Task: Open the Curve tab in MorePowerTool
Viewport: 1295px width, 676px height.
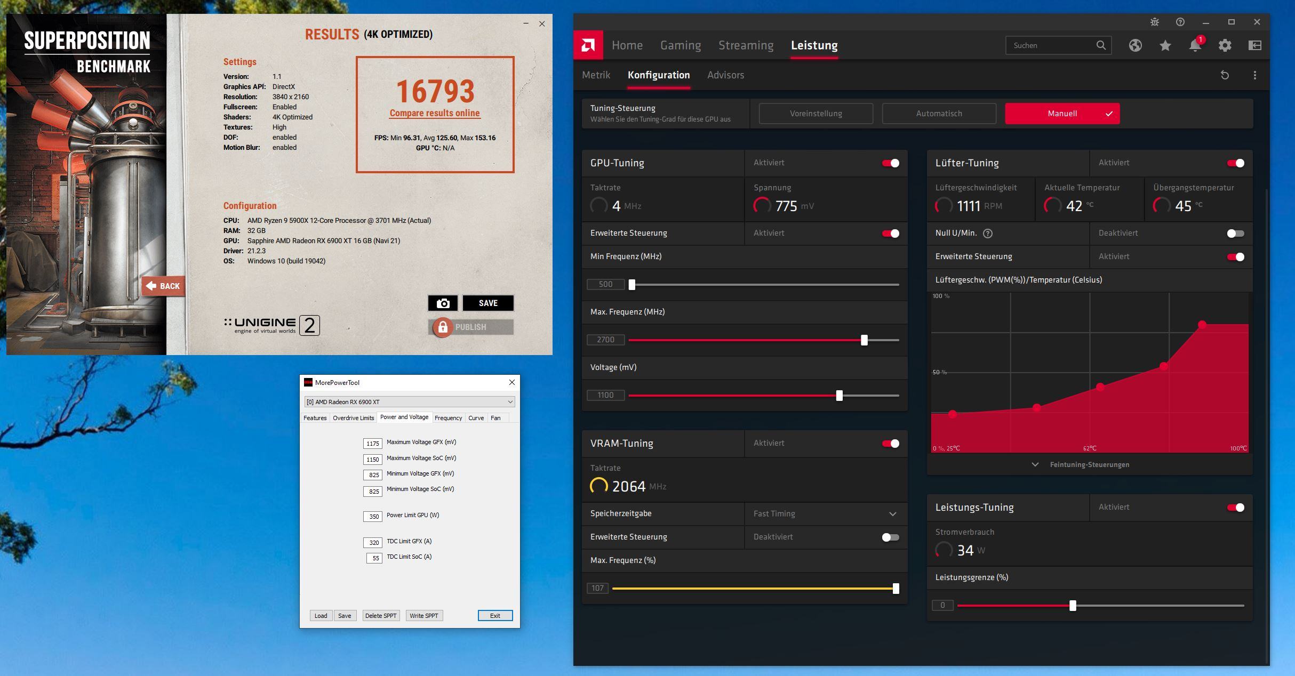Action: [x=476, y=418]
